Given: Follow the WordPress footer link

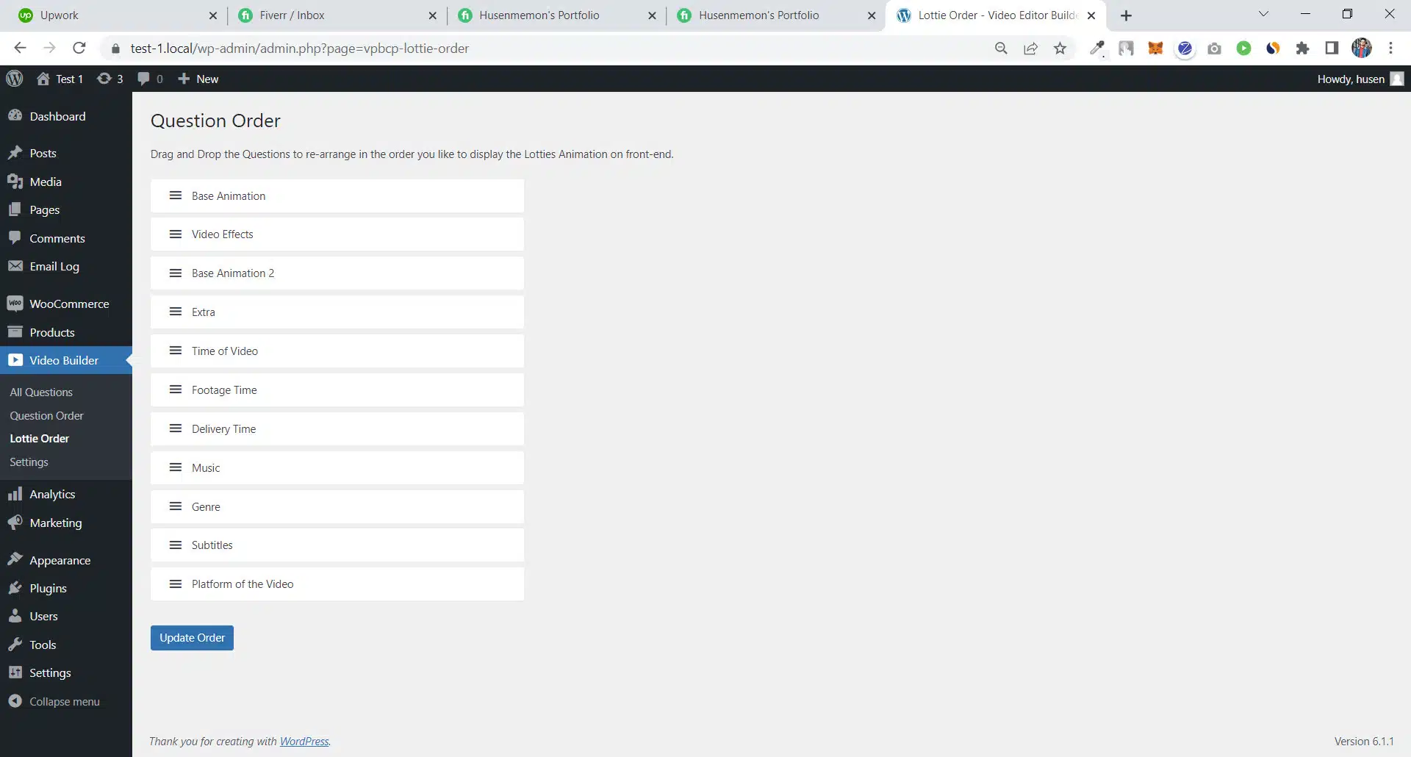Looking at the screenshot, I should 304,742.
